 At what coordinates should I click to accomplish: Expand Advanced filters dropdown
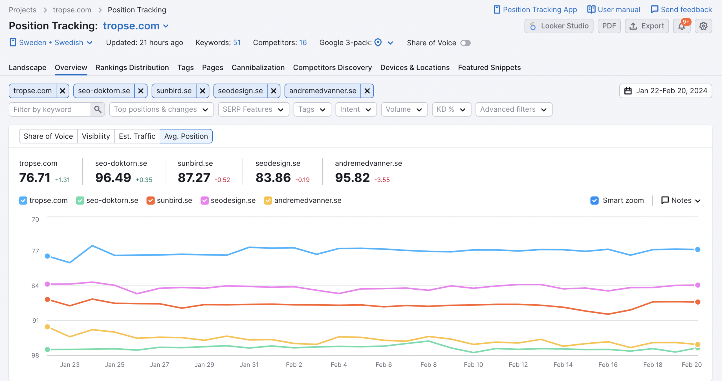click(514, 109)
